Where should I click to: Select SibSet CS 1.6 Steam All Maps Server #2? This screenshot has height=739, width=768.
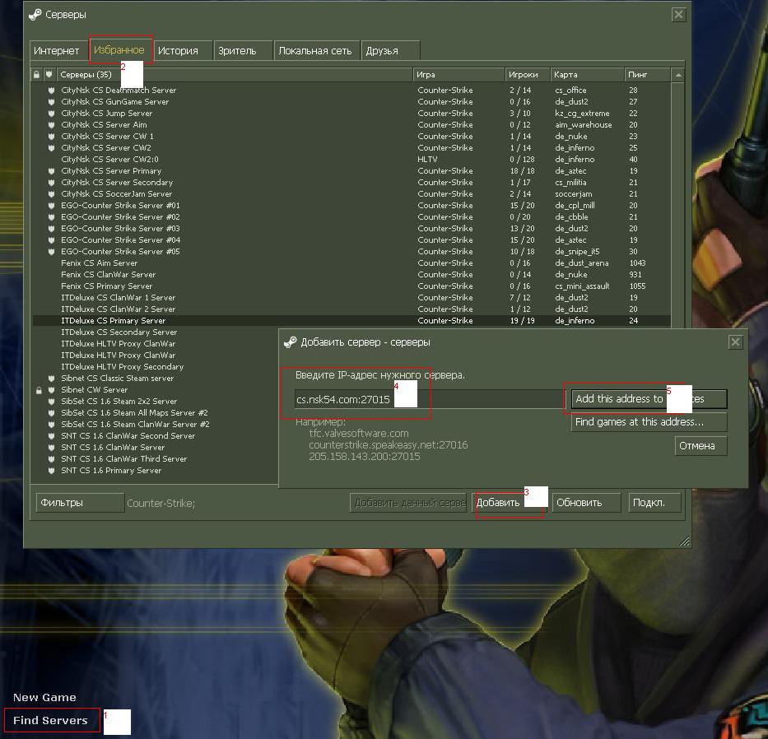pyautogui.click(x=156, y=413)
